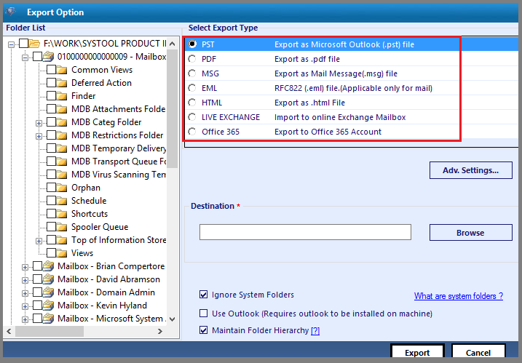Viewport: 522px width, 363px height.
Task: Click the mailbox icon of Mailbox - Kevin Hyland
Action: click(x=49, y=305)
